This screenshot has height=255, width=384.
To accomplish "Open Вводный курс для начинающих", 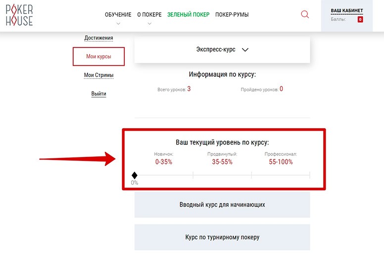I will [222, 204].
